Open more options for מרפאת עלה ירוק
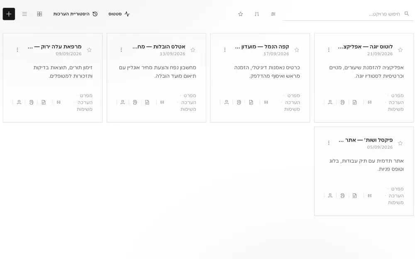415x259 pixels. click(x=17, y=50)
